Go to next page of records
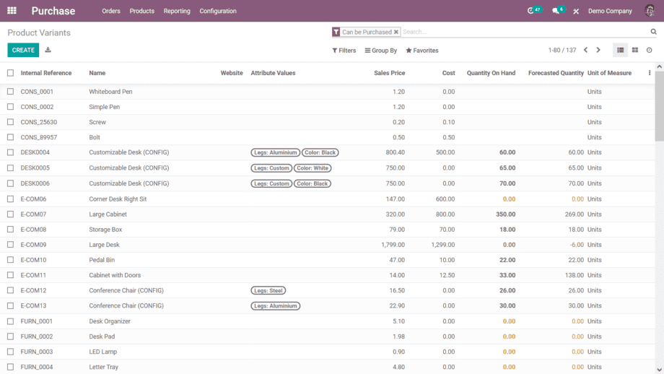664x374 pixels. pos(598,51)
